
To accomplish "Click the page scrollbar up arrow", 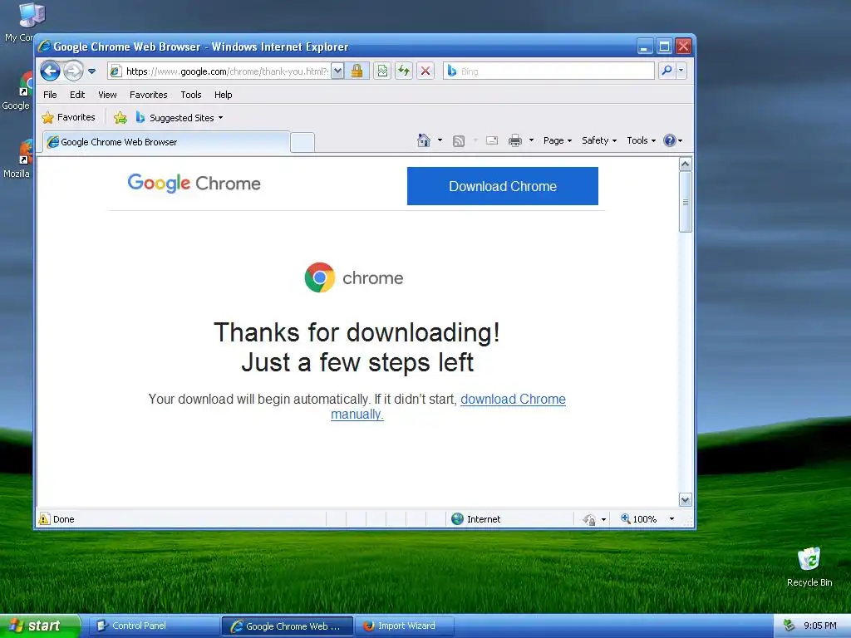I will (x=686, y=164).
